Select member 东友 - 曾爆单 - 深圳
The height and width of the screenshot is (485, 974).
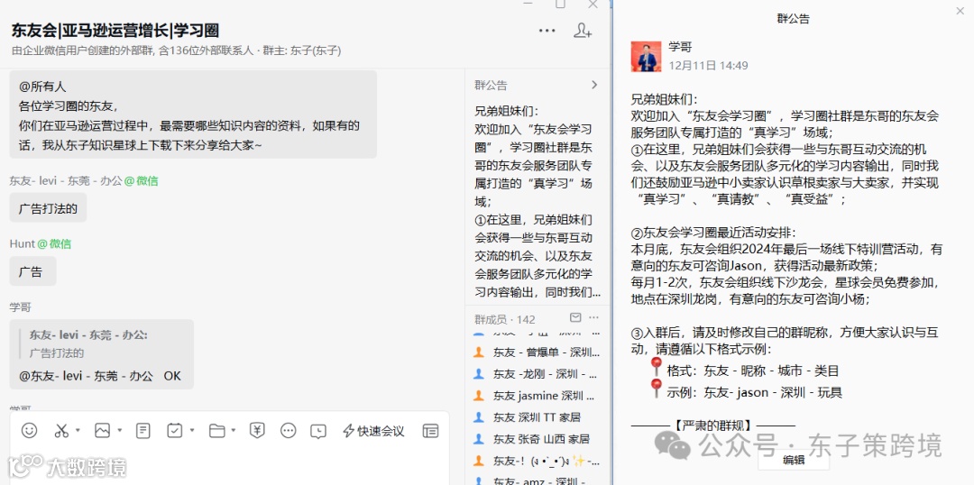pyautogui.click(x=536, y=352)
